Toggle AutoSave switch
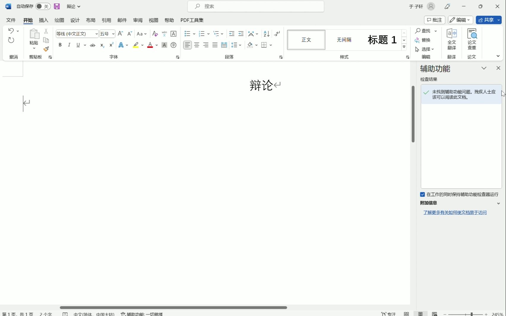This screenshot has height=316, width=506. [x=43, y=6]
